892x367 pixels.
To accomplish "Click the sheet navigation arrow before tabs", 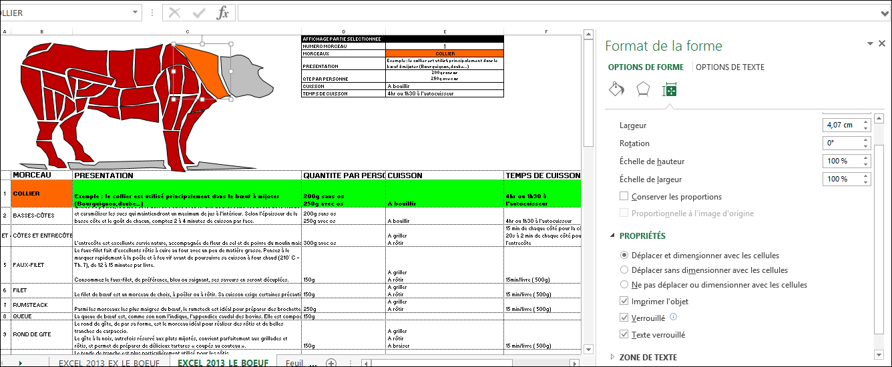I will tap(21, 362).
